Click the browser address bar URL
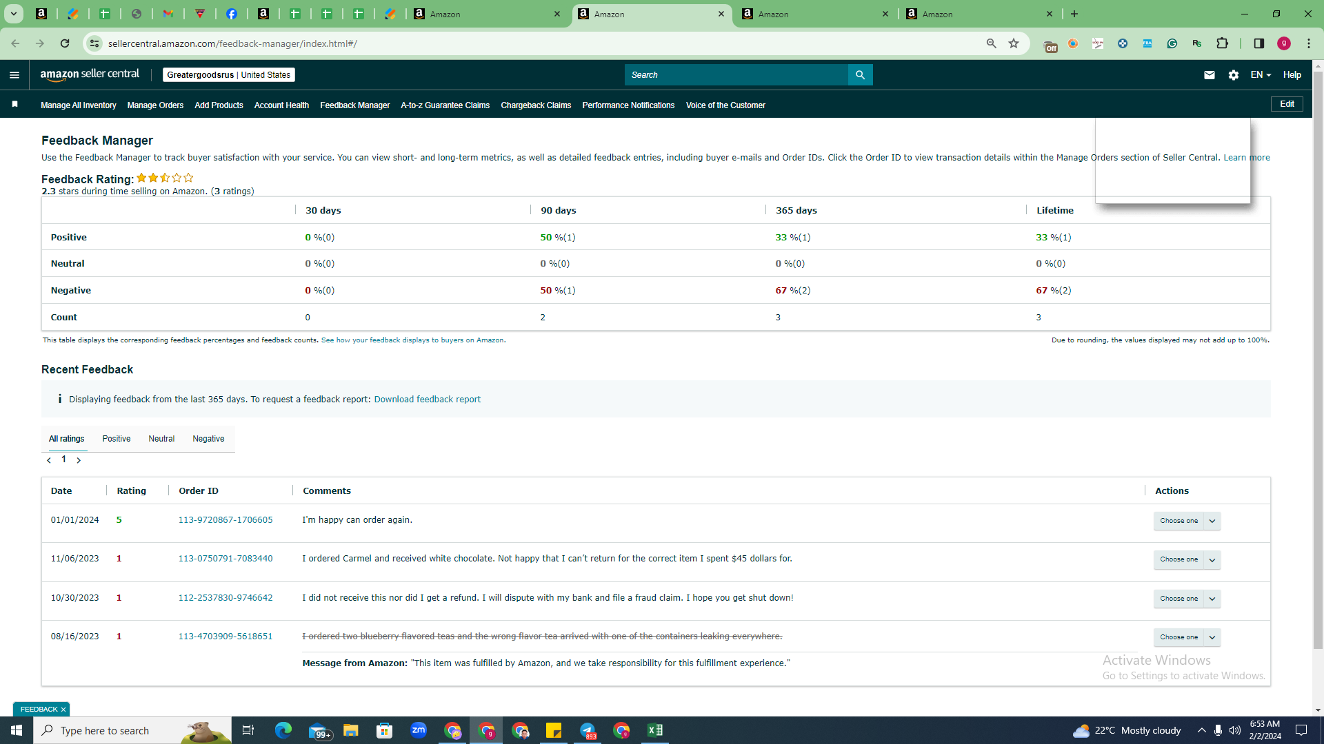 pyautogui.click(x=232, y=43)
